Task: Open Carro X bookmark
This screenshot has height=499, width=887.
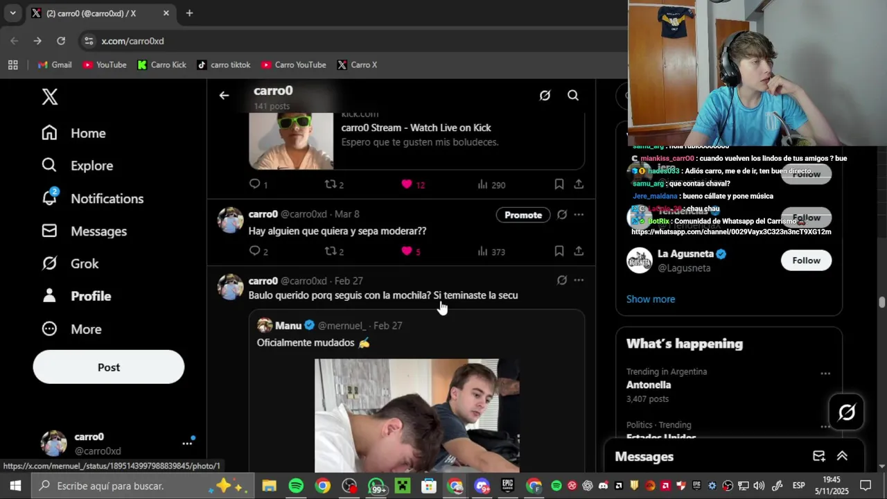Action: pos(357,64)
